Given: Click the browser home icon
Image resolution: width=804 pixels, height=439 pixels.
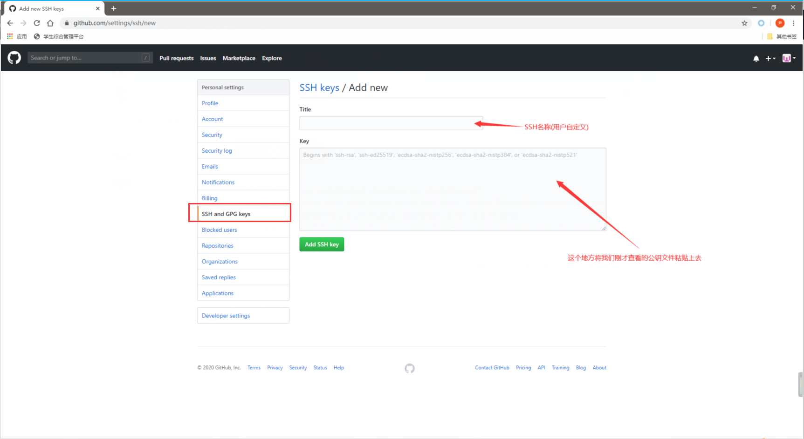Looking at the screenshot, I should tap(50, 23).
